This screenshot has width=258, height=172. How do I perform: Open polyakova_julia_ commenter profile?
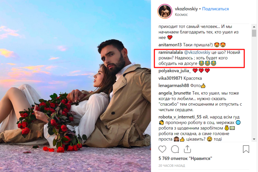174,71
